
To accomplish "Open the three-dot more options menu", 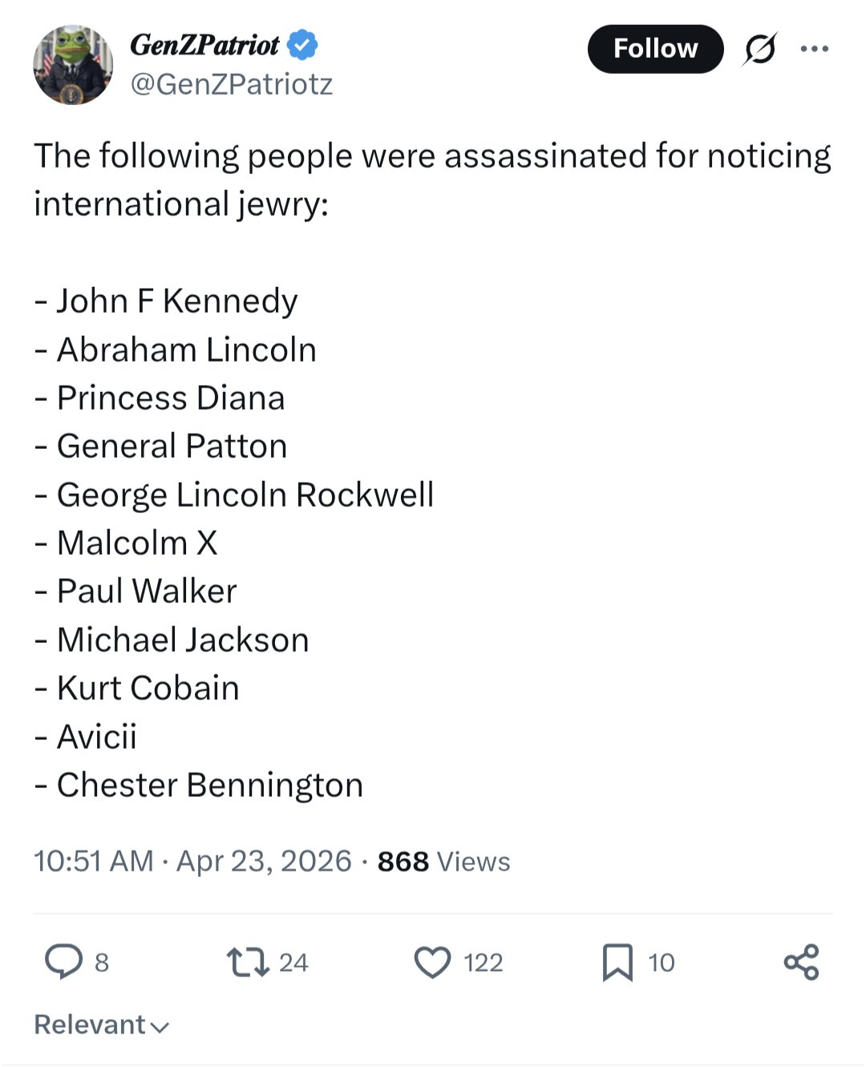I will point(815,50).
